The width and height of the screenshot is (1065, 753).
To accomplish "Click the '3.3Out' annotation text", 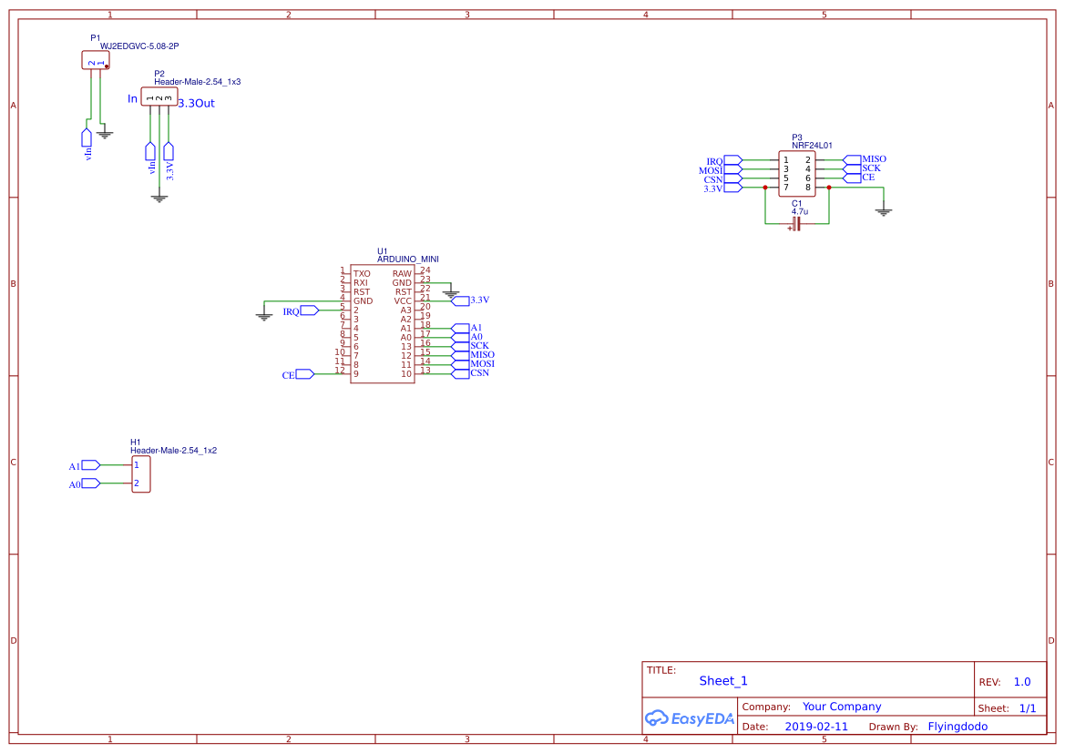I will tap(196, 103).
